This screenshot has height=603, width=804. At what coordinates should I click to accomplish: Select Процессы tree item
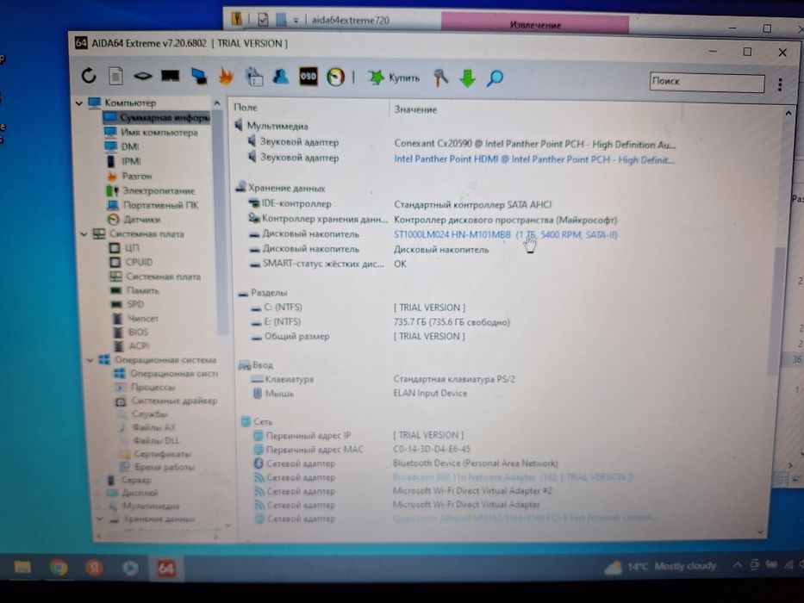(146, 387)
